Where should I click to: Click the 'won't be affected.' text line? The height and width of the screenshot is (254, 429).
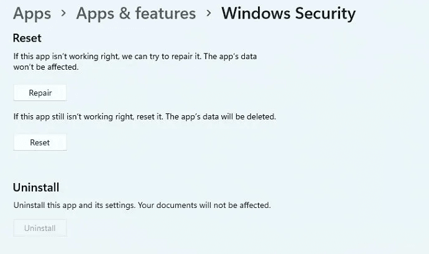46,67
